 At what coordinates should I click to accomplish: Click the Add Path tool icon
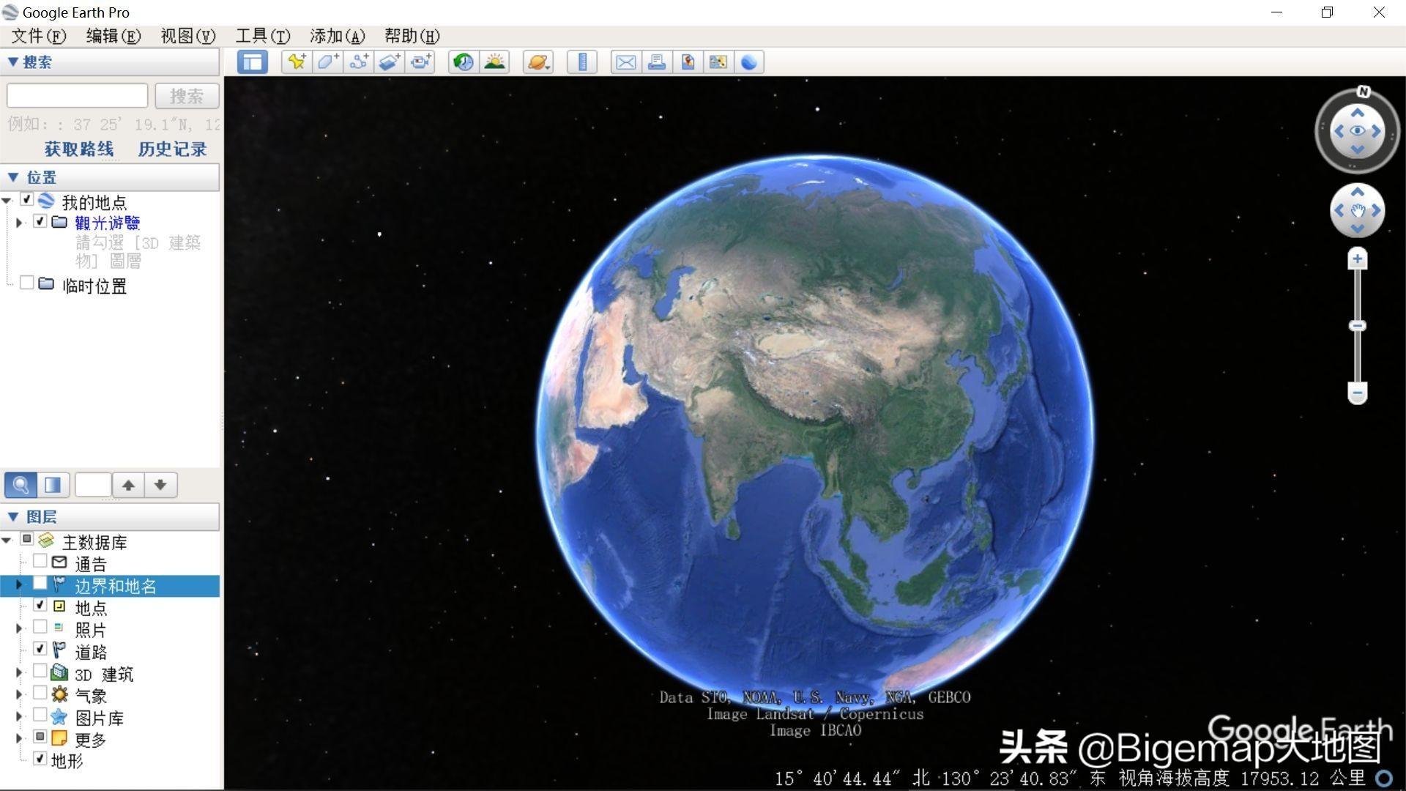[358, 62]
